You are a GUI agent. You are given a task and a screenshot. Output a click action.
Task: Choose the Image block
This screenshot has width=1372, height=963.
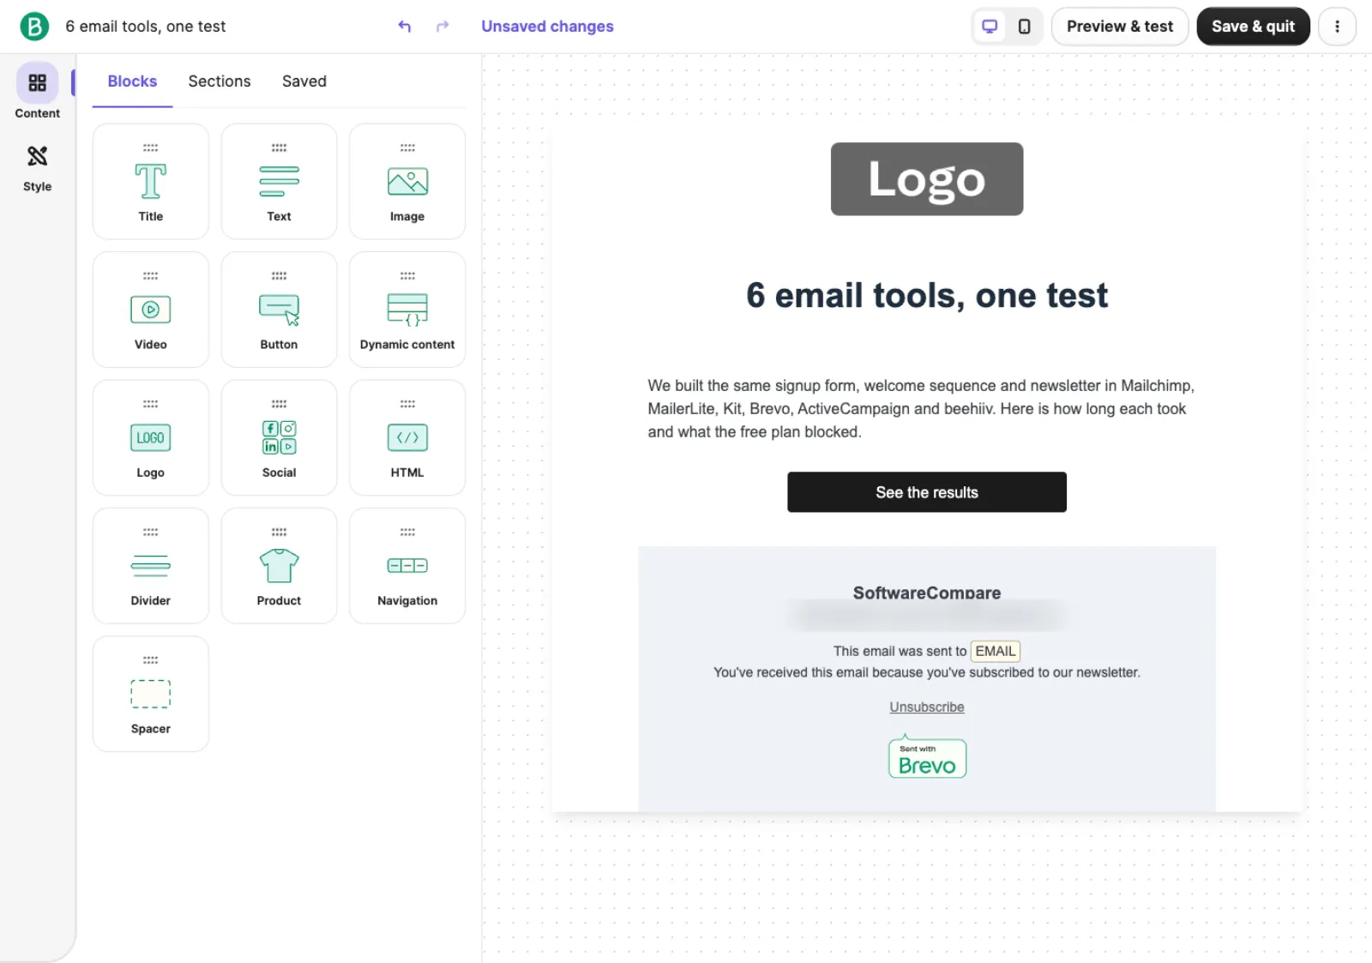click(x=407, y=181)
